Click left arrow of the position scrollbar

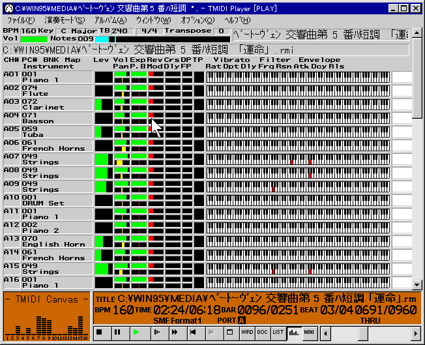pos(325,333)
